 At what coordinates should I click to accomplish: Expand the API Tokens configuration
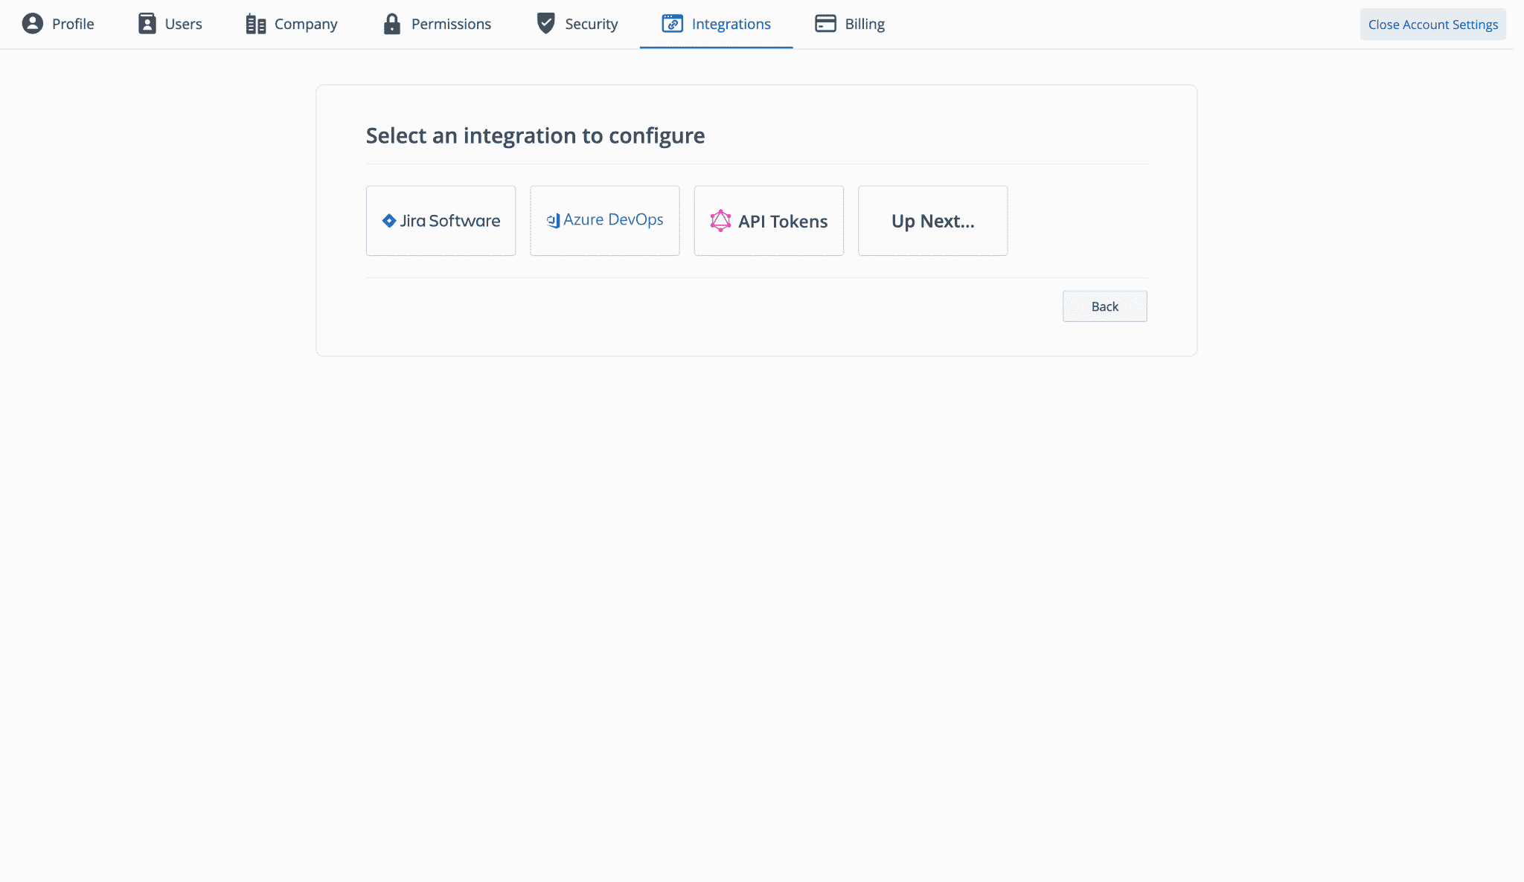[x=769, y=220]
